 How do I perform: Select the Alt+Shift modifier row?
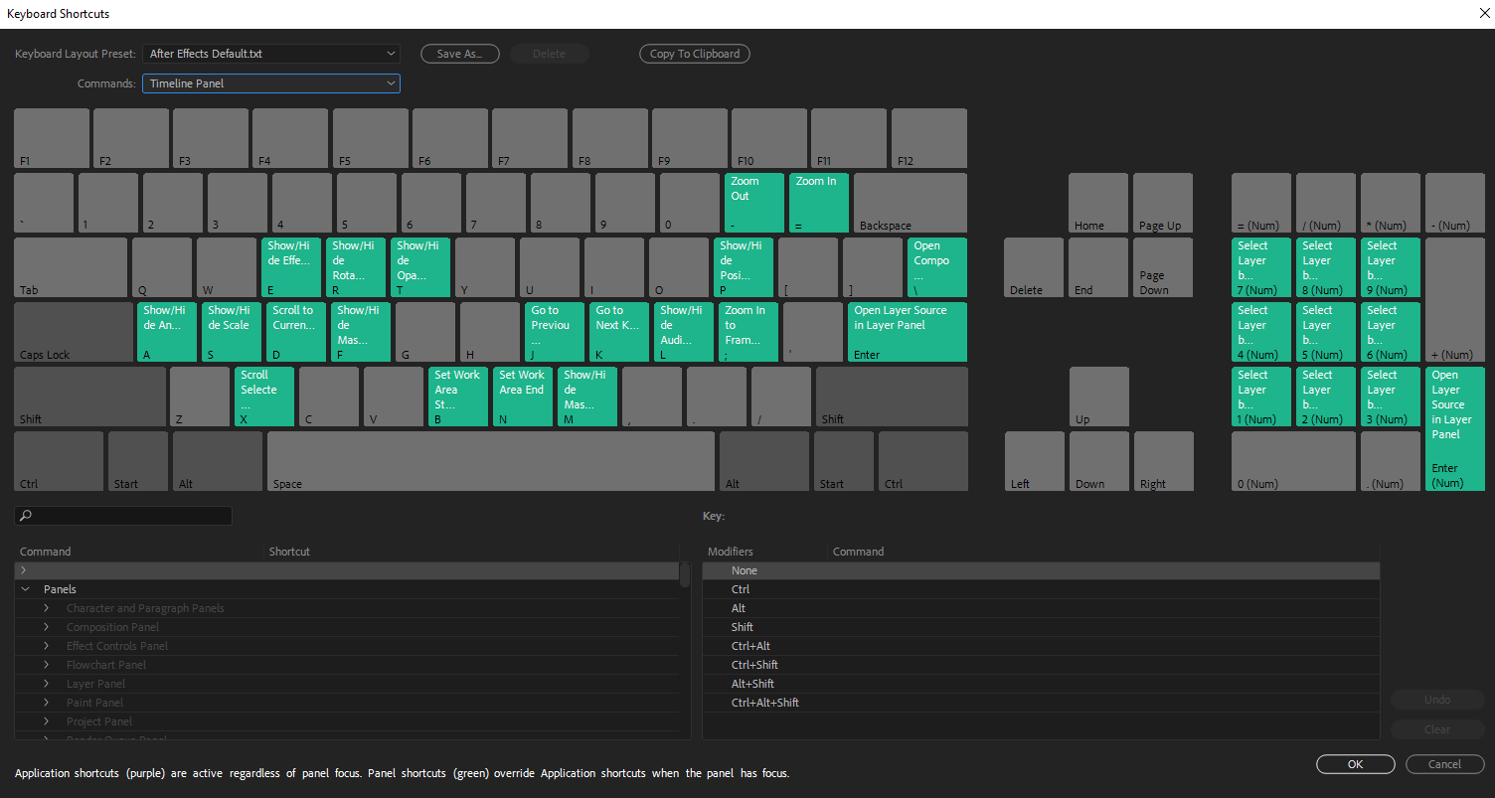(x=1041, y=684)
